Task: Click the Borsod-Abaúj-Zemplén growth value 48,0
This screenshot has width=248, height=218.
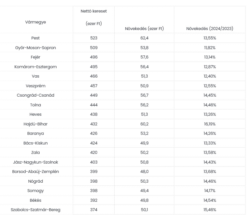Action: pos(144,171)
